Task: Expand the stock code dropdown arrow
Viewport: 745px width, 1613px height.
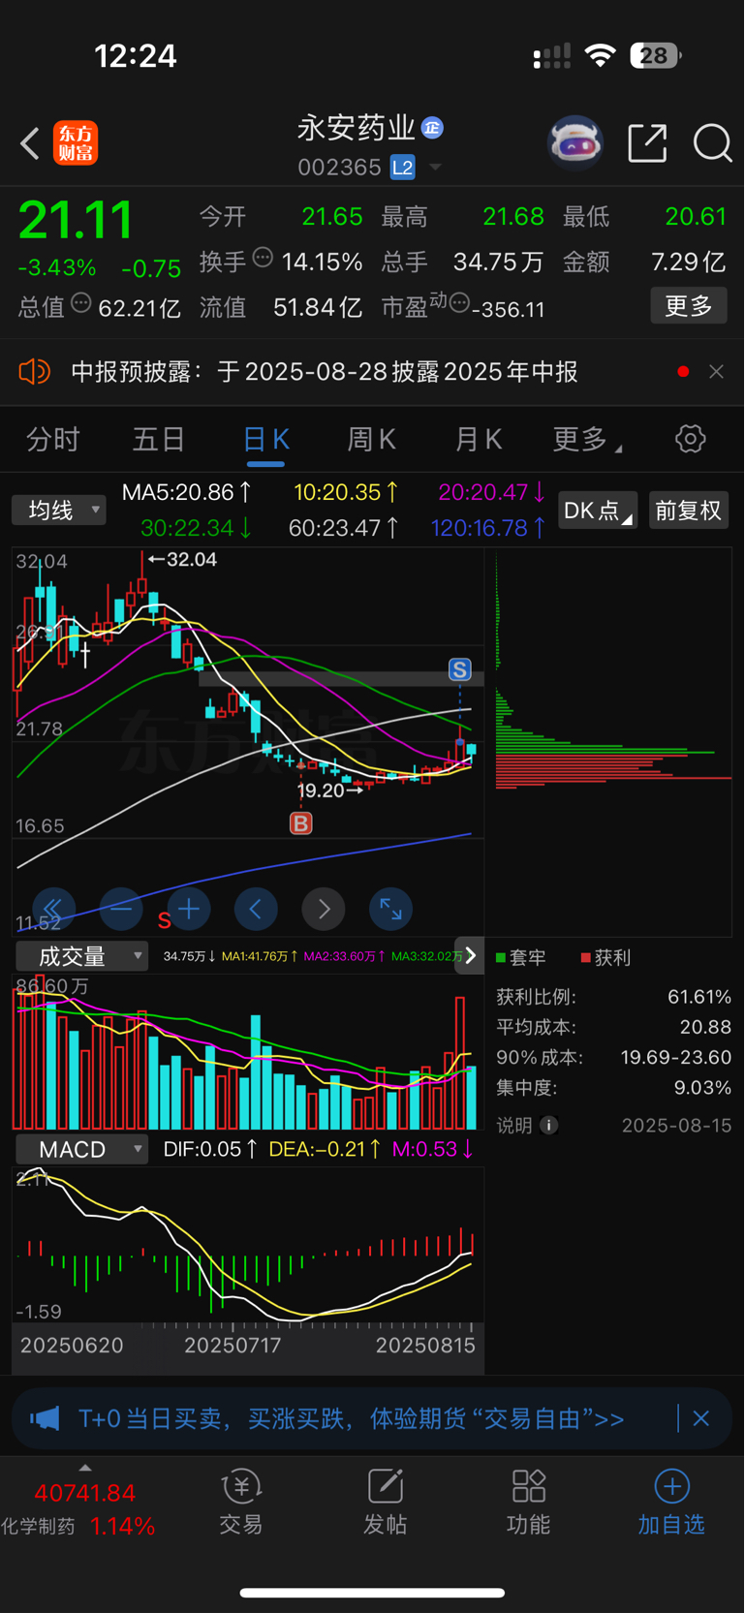Action: click(x=435, y=168)
